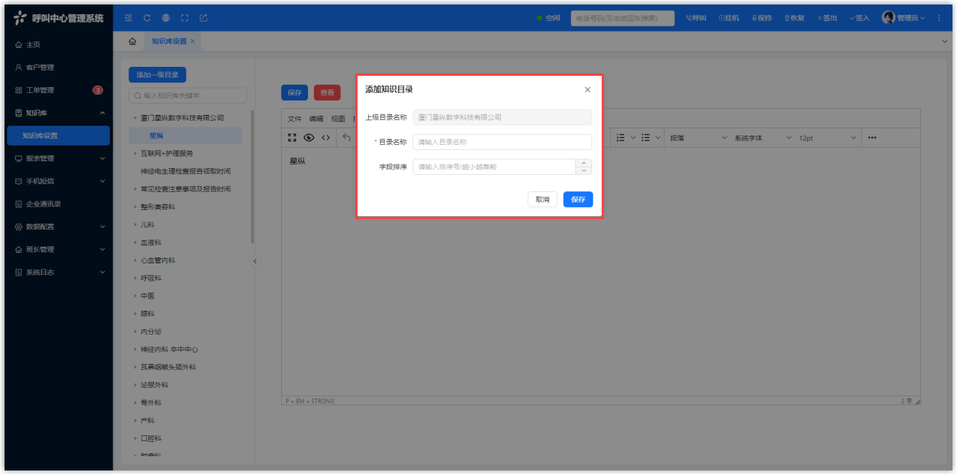Click the globe language icon
The height and width of the screenshot is (475, 957).
[x=165, y=18]
